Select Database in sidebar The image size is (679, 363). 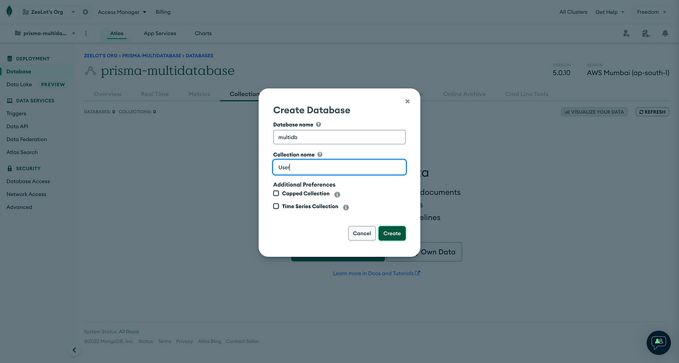pyautogui.click(x=19, y=72)
